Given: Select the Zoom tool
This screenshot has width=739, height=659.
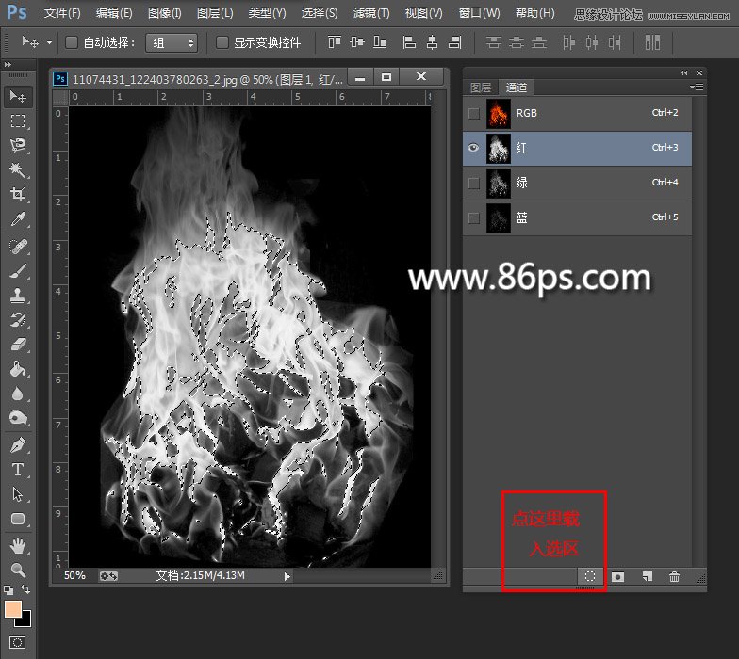Looking at the screenshot, I should [x=18, y=571].
